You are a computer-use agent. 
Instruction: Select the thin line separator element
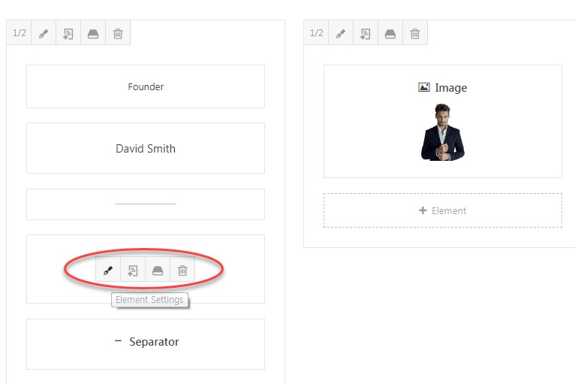146,204
